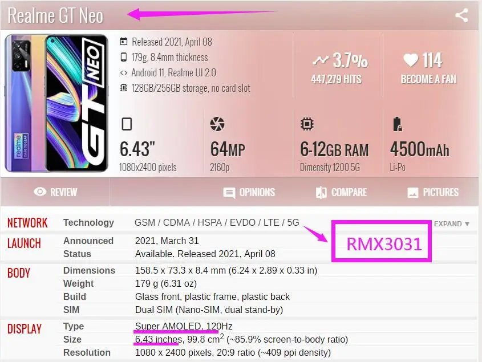Click the camera shutter 64MP icon

217,124
